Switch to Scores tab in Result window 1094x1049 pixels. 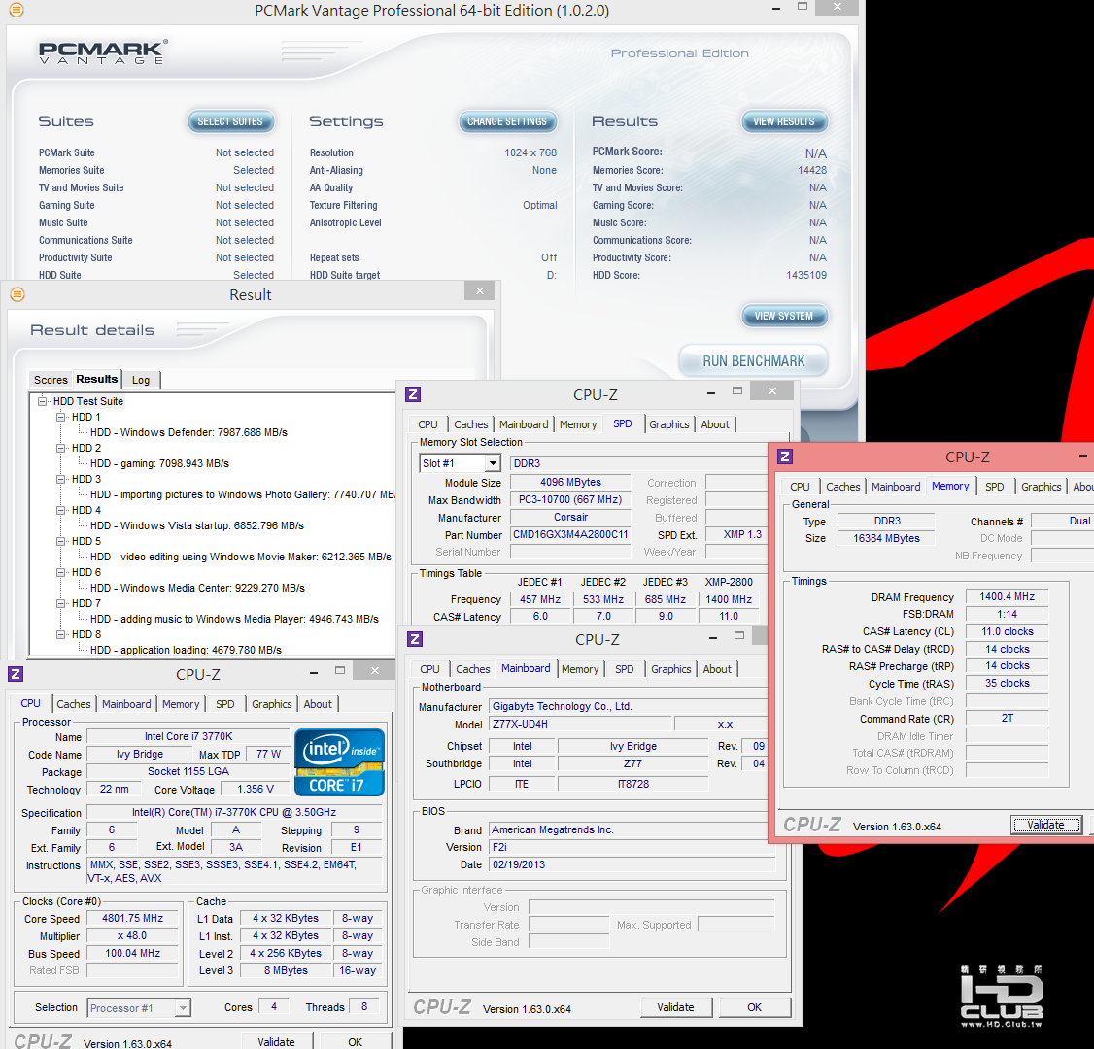(51, 380)
